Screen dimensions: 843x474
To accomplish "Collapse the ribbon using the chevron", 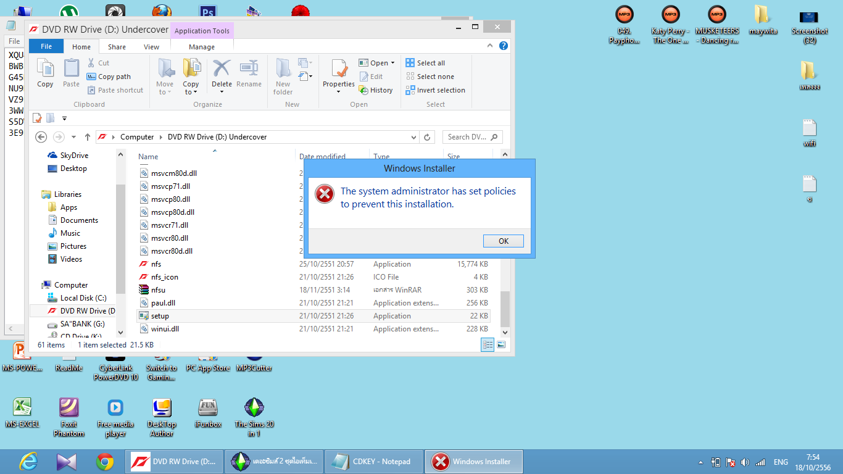I will pos(491,46).
